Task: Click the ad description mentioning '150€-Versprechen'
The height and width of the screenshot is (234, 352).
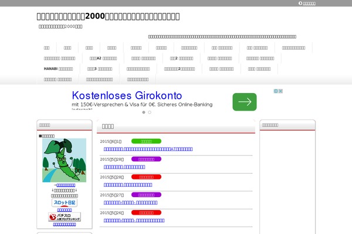Action: 142,105
